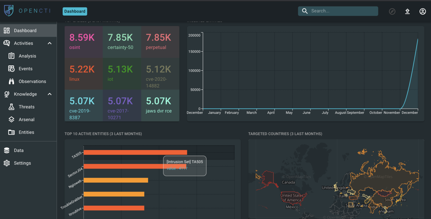This screenshot has width=431, height=219.
Task: Click United States of America on map
Action: (291, 198)
